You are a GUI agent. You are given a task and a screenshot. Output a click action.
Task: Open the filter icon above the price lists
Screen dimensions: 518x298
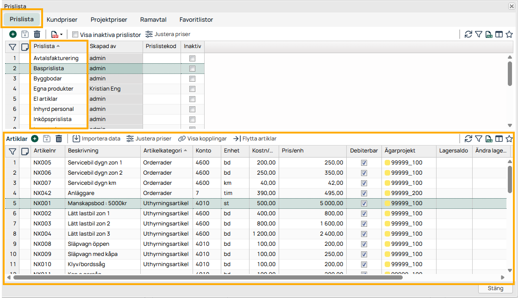coord(12,47)
